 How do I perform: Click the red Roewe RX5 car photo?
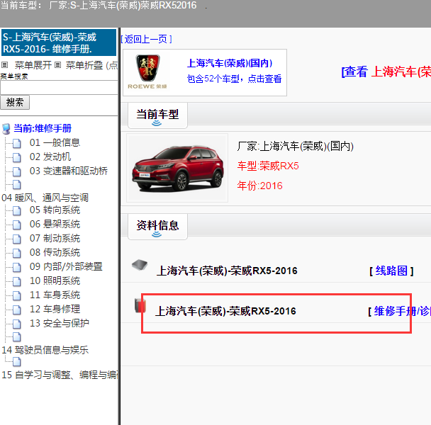(177, 168)
